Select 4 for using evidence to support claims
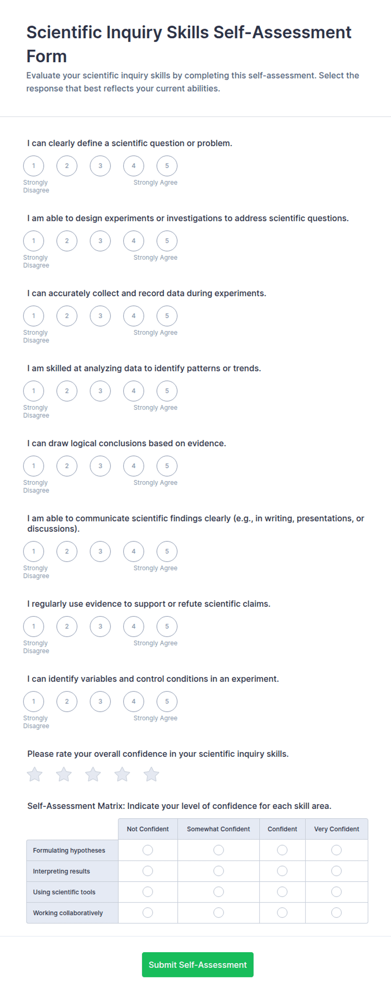This screenshot has width=391, height=998. pos(134,626)
